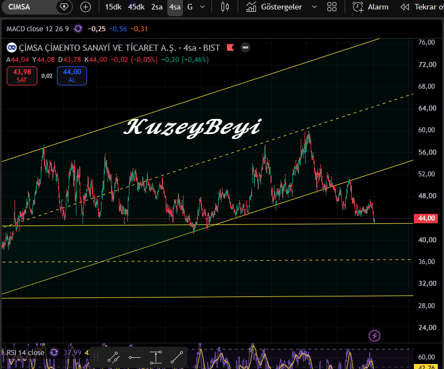Open the candlestick chart type selector

pos(225,7)
